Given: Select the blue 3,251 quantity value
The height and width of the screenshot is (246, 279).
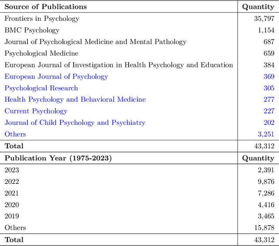Looking at the screenshot, I should (x=265, y=134).
